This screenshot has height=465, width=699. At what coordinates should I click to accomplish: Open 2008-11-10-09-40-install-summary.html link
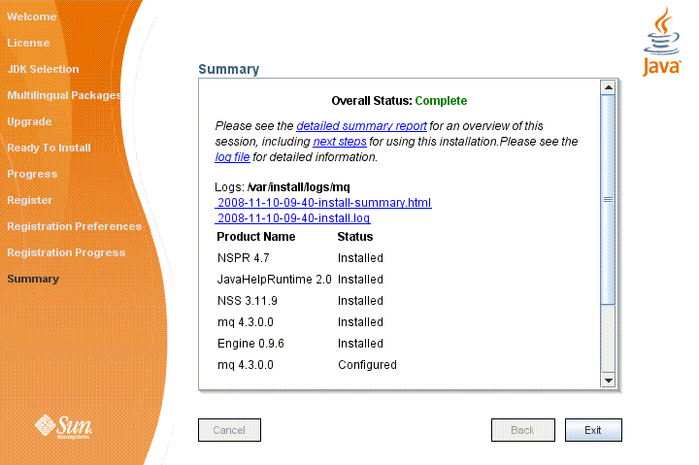pos(323,203)
